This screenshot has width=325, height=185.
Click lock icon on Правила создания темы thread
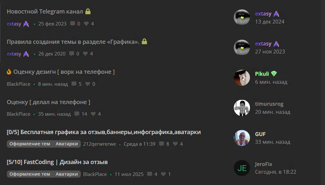click(145, 42)
